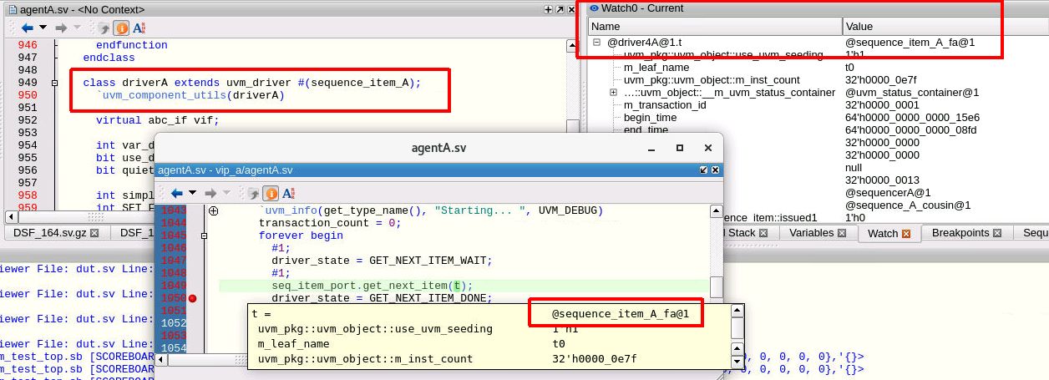1049x380 pixels.
Task: Toggle orange info icon in main source toolbar
Action: 121,27
